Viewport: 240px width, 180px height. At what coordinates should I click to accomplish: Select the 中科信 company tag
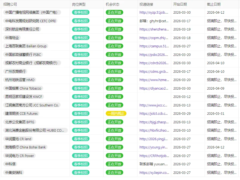click(10, 164)
